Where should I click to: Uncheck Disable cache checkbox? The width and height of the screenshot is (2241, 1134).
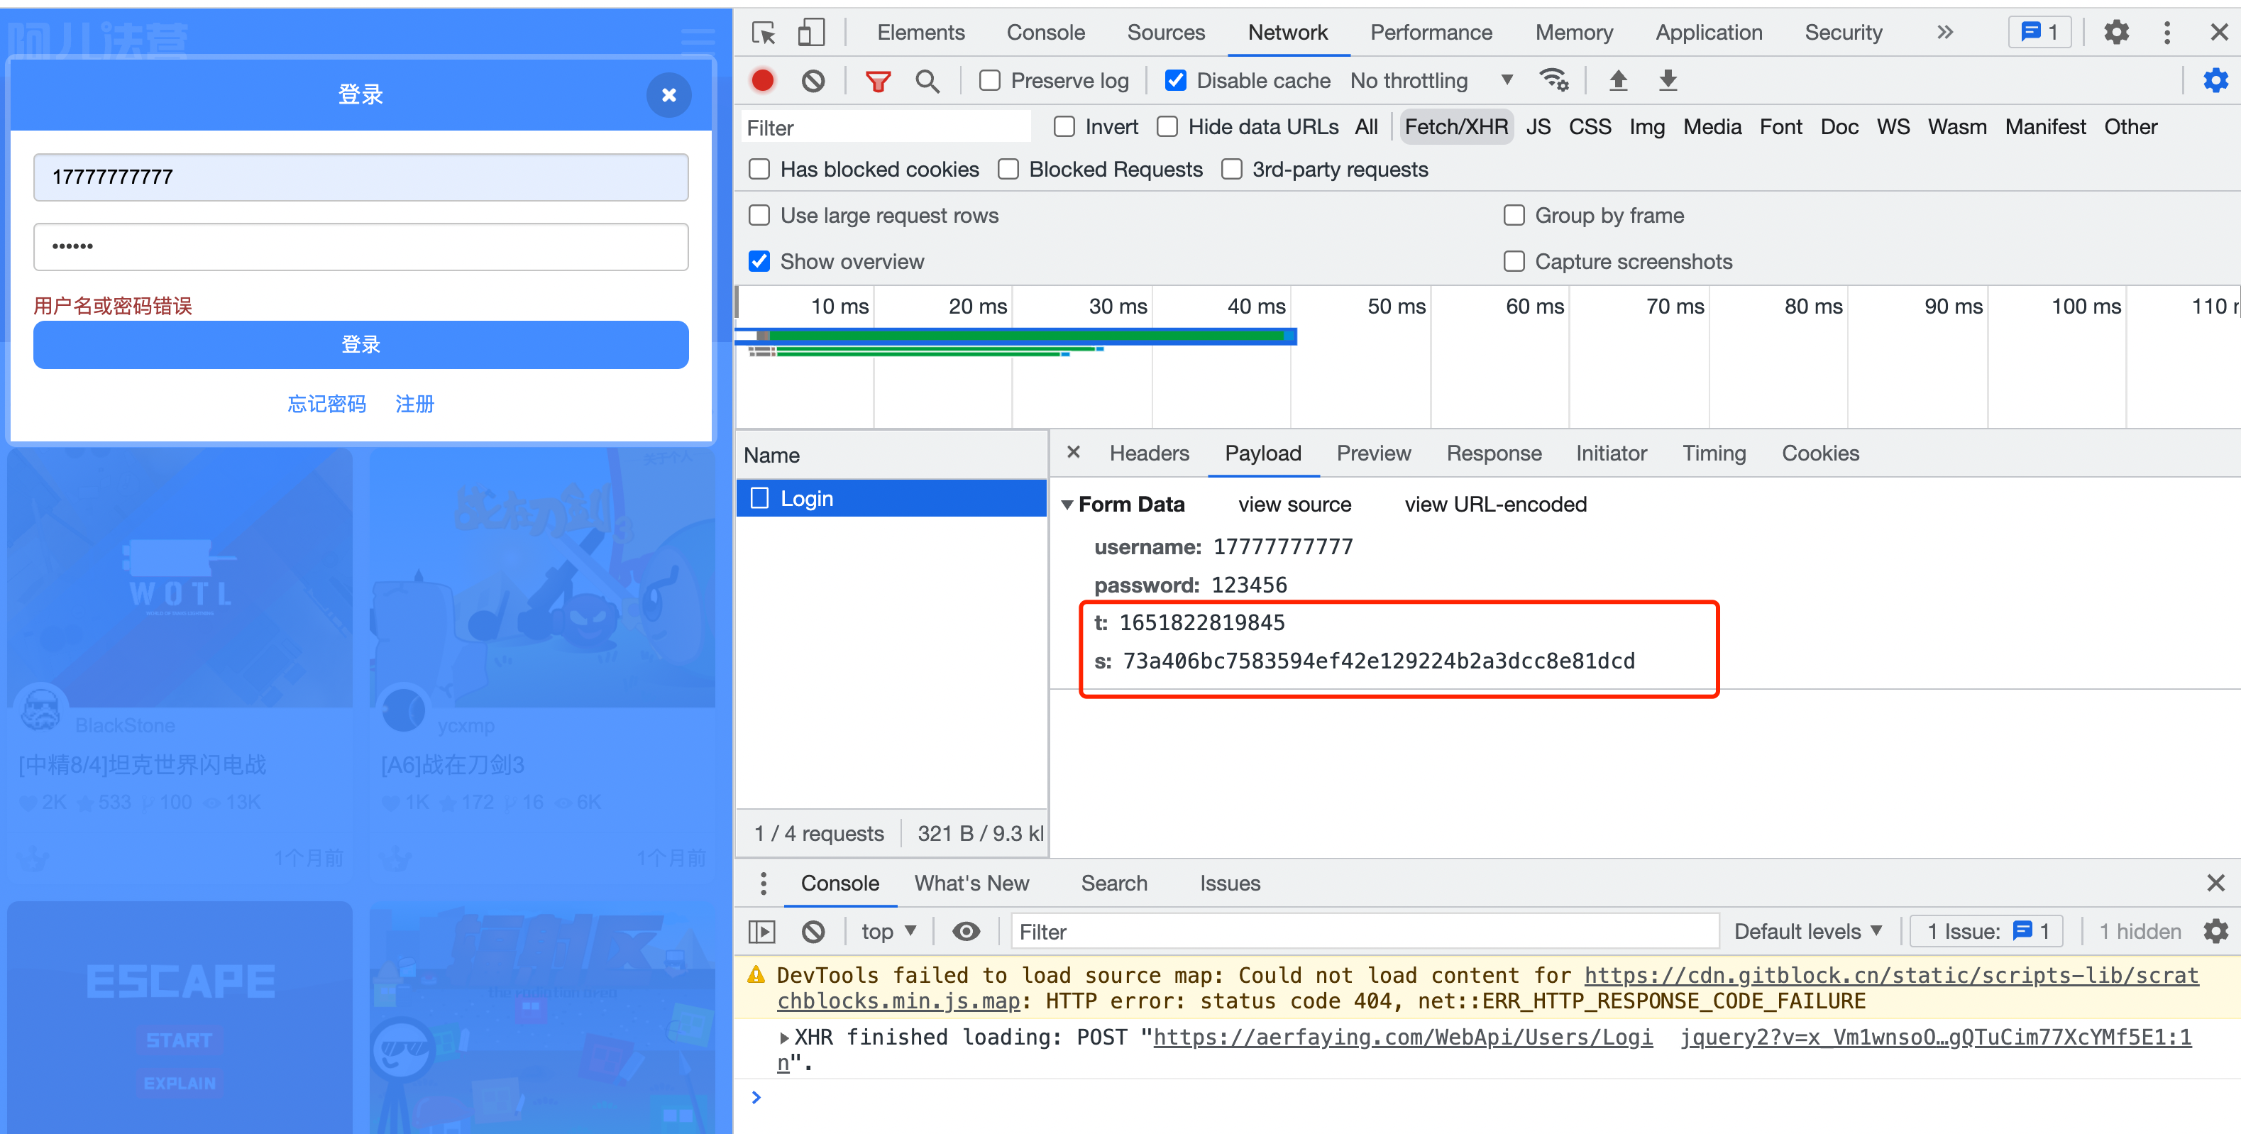[1175, 81]
